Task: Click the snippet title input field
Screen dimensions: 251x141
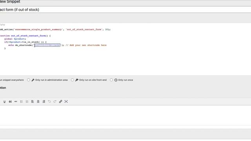Action: click(125, 9)
